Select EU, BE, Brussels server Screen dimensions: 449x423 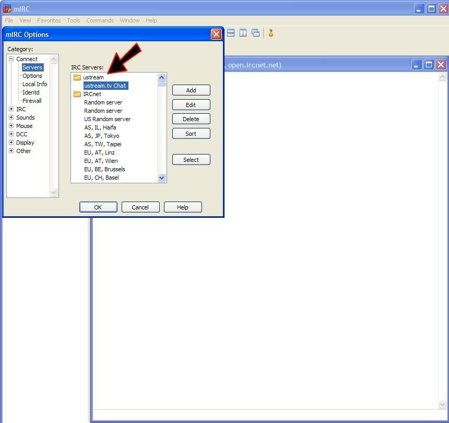[104, 169]
